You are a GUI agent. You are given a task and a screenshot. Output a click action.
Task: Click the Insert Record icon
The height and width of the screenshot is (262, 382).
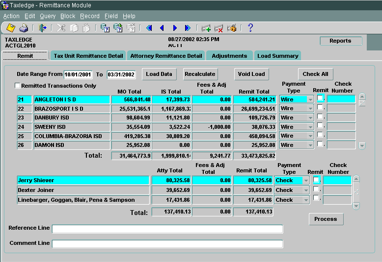click(206, 28)
